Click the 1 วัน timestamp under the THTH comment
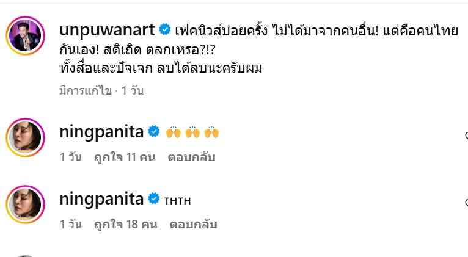The height and width of the screenshot is (257, 468). point(70,224)
